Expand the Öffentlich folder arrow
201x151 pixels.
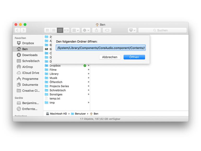tap(88, 82)
